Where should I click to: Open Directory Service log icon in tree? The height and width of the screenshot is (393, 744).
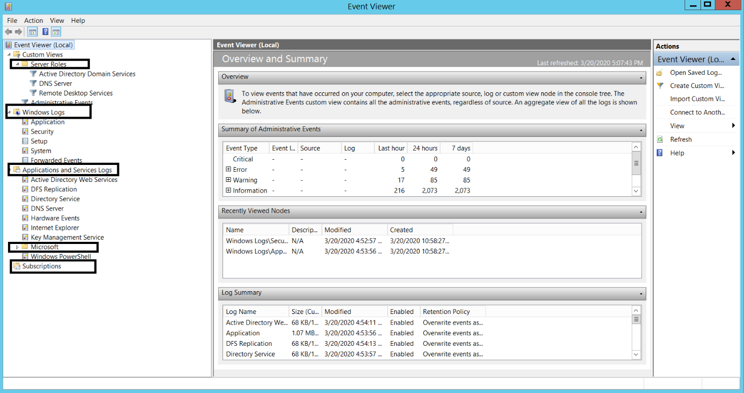pos(25,199)
